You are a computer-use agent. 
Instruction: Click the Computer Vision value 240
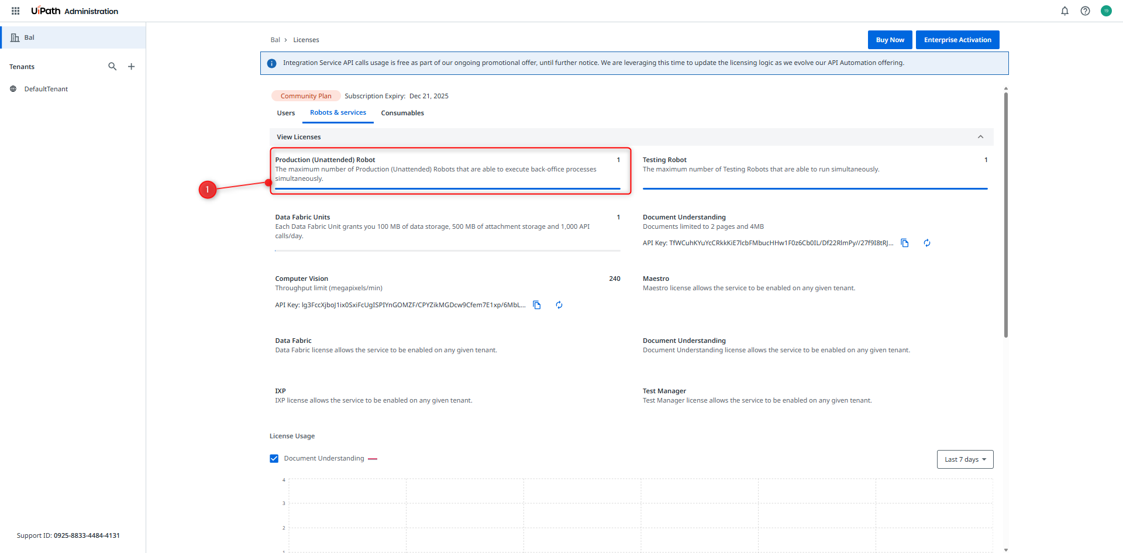(615, 279)
